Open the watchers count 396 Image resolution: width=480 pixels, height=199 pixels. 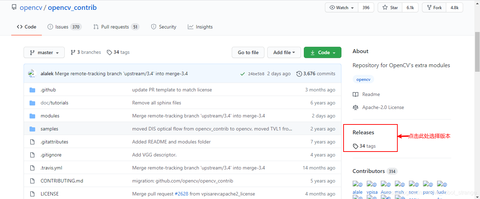(x=366, y=7)
